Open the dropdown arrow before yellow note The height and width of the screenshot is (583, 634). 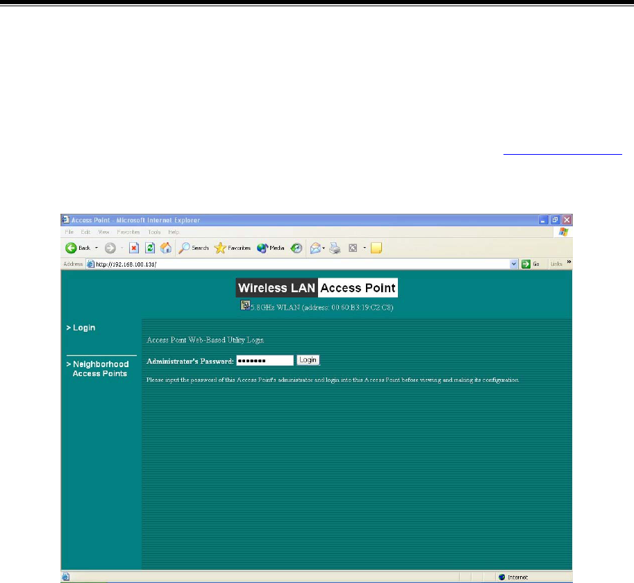tap(365, 248)
